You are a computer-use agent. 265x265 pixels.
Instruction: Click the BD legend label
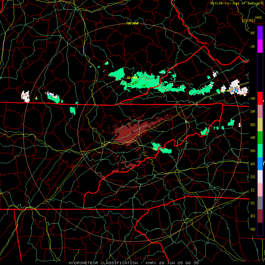click(x=253, y=125)
